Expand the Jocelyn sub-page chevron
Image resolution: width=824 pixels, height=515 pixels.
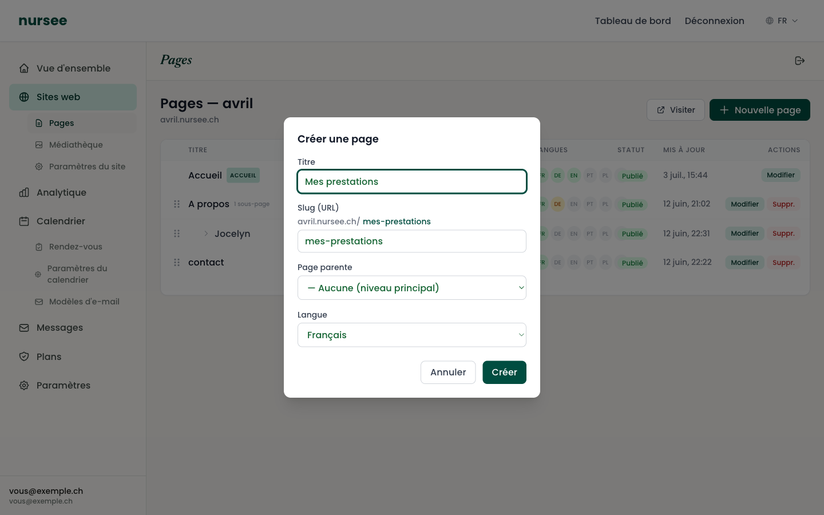click(206, 233)
